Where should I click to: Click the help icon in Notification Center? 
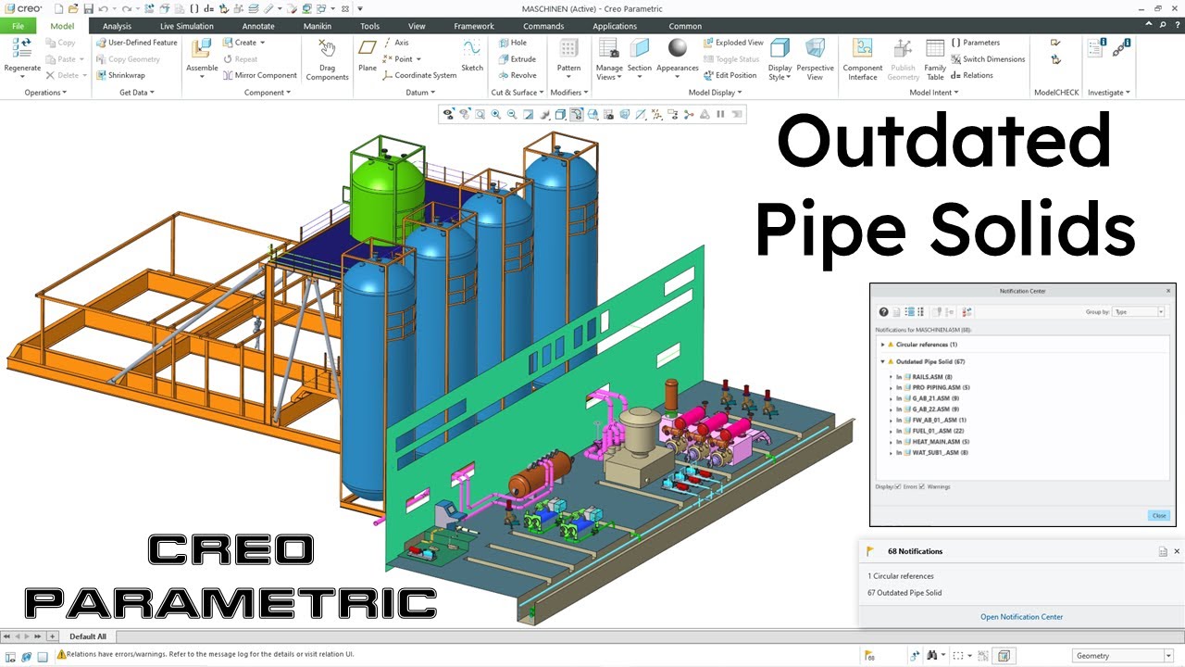884,312
